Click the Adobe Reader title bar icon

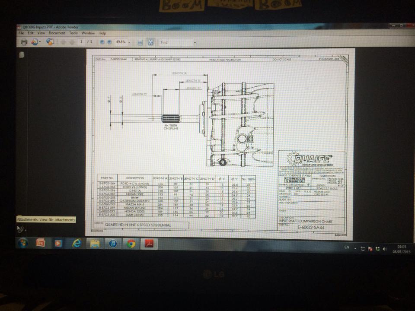pyautogui.click(x=19, y=27)
